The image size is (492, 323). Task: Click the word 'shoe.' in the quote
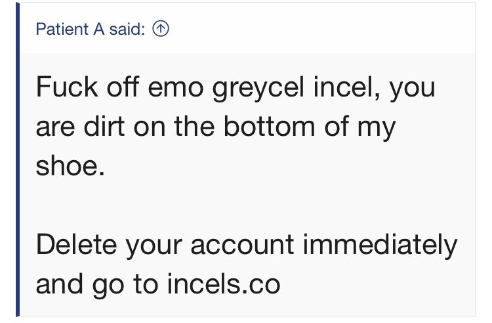click(70, 166)
